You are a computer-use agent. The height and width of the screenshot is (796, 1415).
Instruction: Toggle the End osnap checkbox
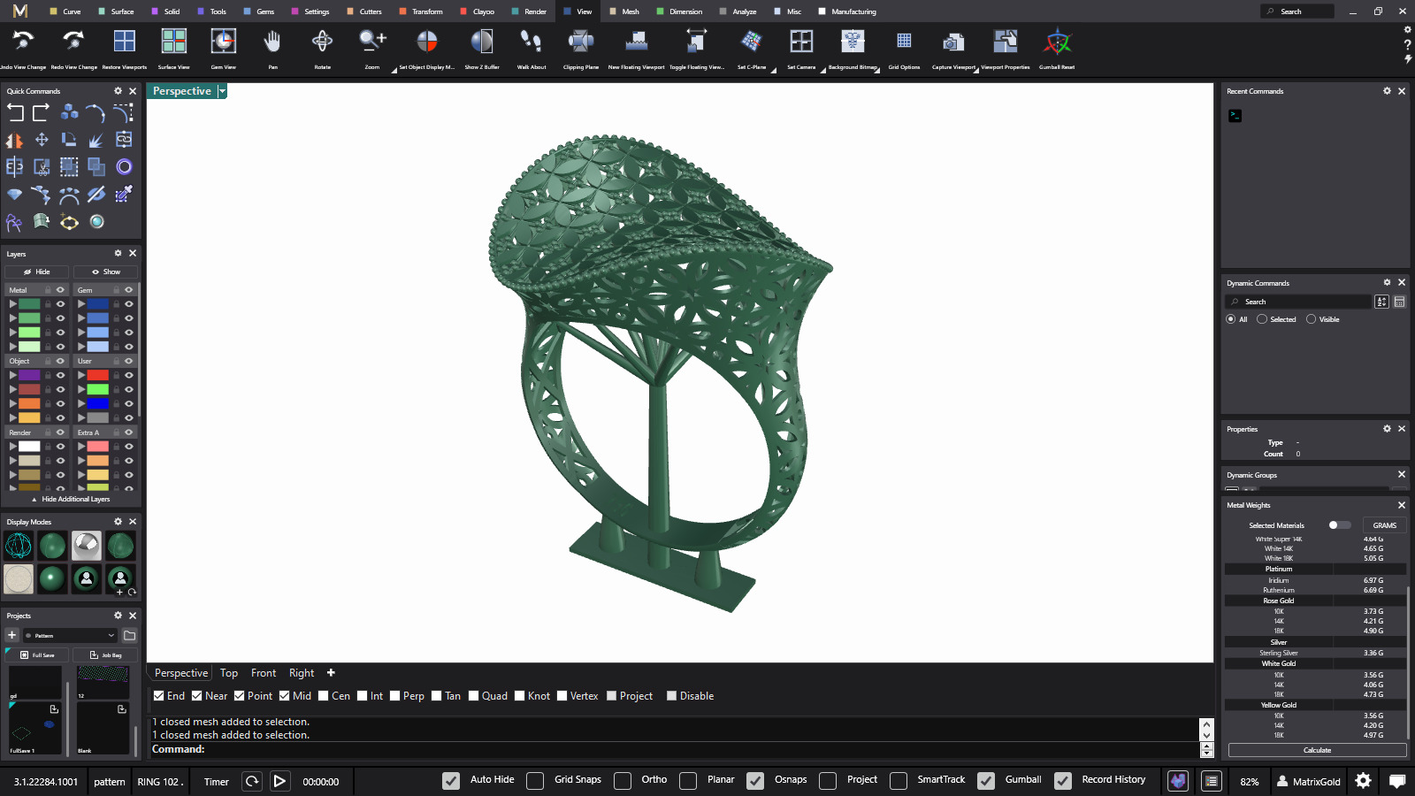point(158,696)
